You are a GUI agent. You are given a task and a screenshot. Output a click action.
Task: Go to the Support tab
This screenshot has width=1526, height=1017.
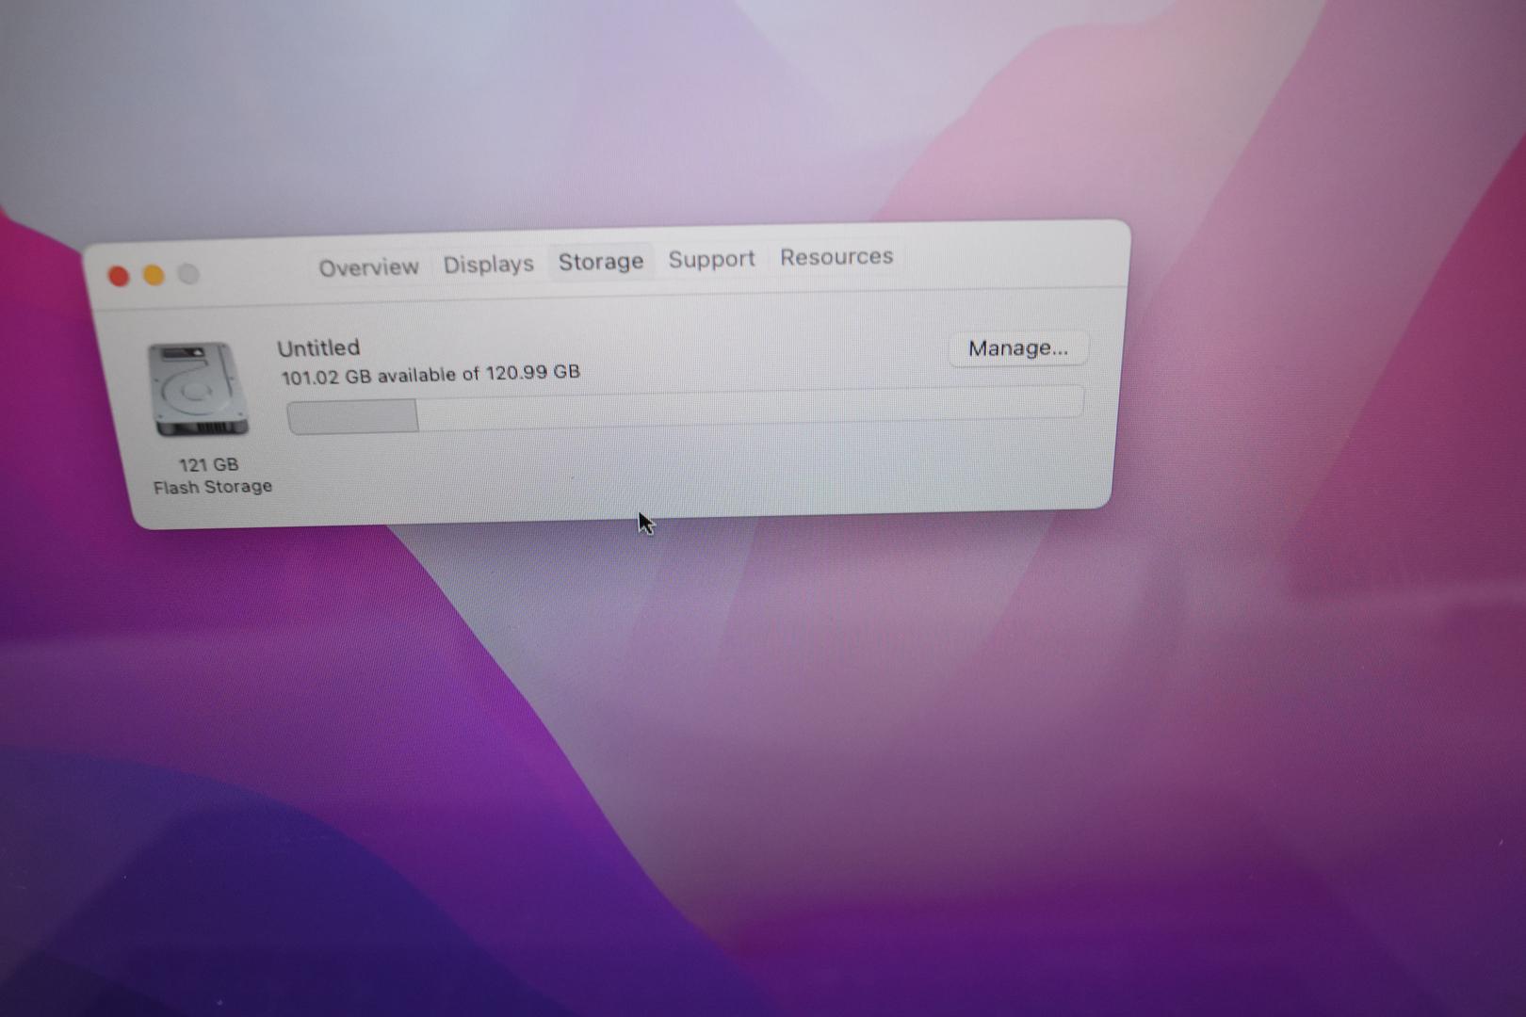(711, 259)
